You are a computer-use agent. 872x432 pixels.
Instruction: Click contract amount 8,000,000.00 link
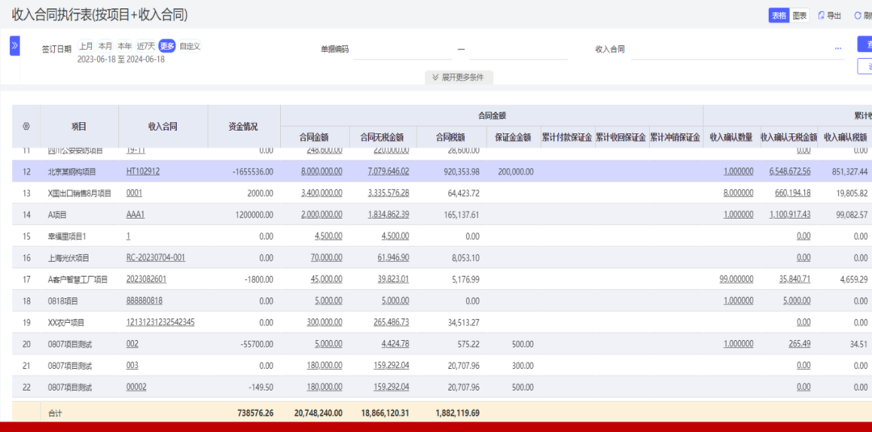coord(321,171)
